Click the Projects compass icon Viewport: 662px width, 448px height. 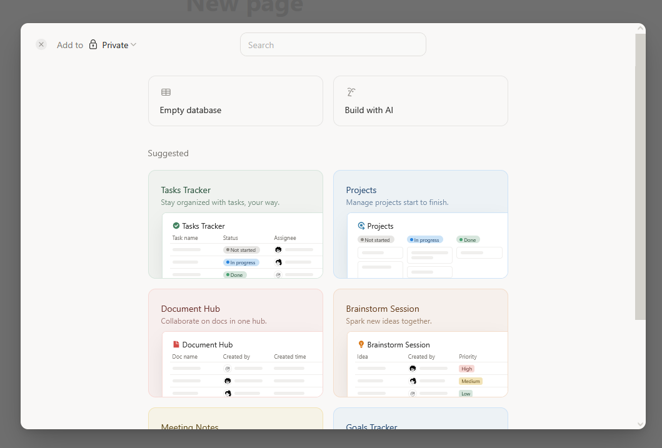(x=362, y=226)
